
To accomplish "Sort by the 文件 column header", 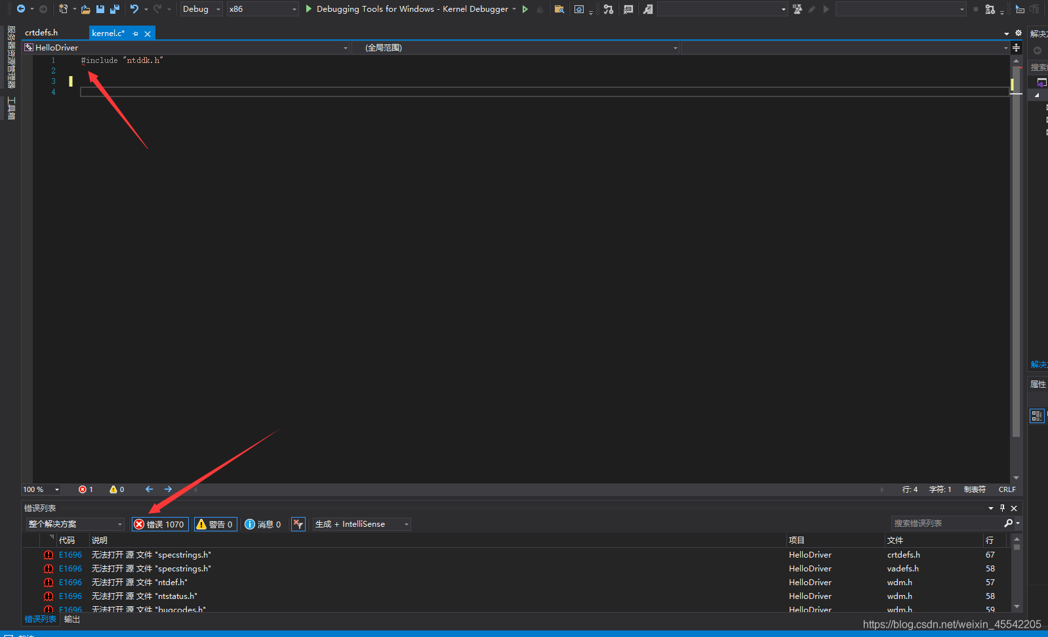I will (933, 541).
